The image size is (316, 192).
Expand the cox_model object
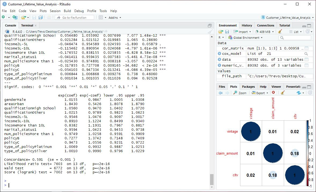(x=219, y=54)
